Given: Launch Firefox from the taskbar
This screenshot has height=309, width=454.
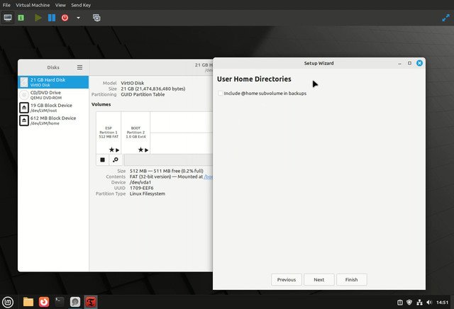Looking at the screenshot, I should click(44, 302).
